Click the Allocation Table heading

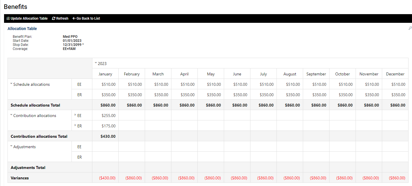coord(22,29)
